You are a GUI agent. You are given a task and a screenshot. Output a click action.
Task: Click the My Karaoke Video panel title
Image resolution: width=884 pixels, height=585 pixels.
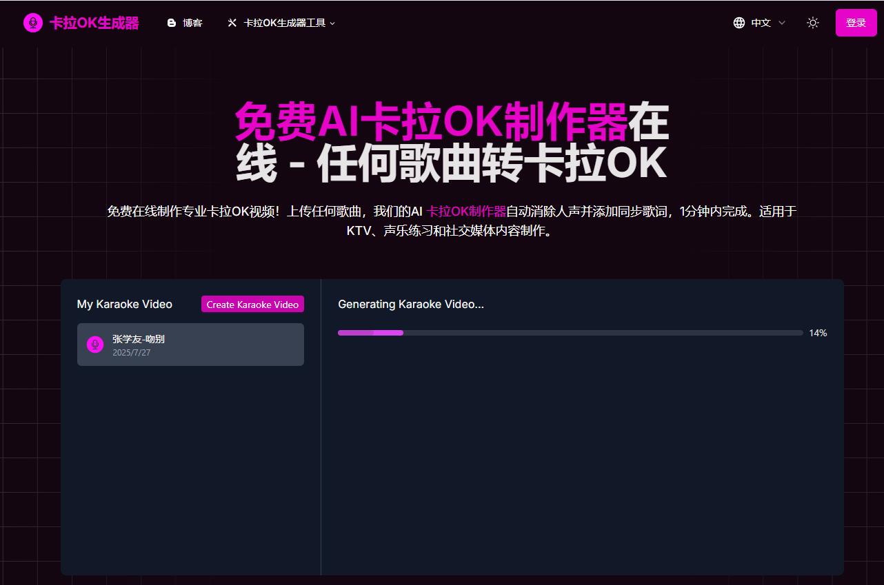click(x=125, y=304)
